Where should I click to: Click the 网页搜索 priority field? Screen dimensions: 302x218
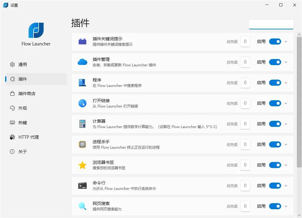click(x=245, y=206)
